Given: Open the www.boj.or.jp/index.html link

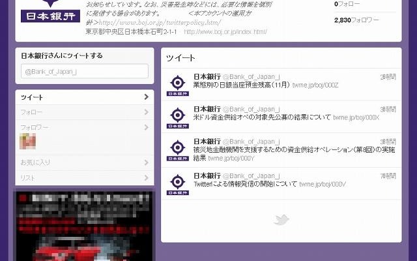Looking at the screenshot, I should 225,32.
